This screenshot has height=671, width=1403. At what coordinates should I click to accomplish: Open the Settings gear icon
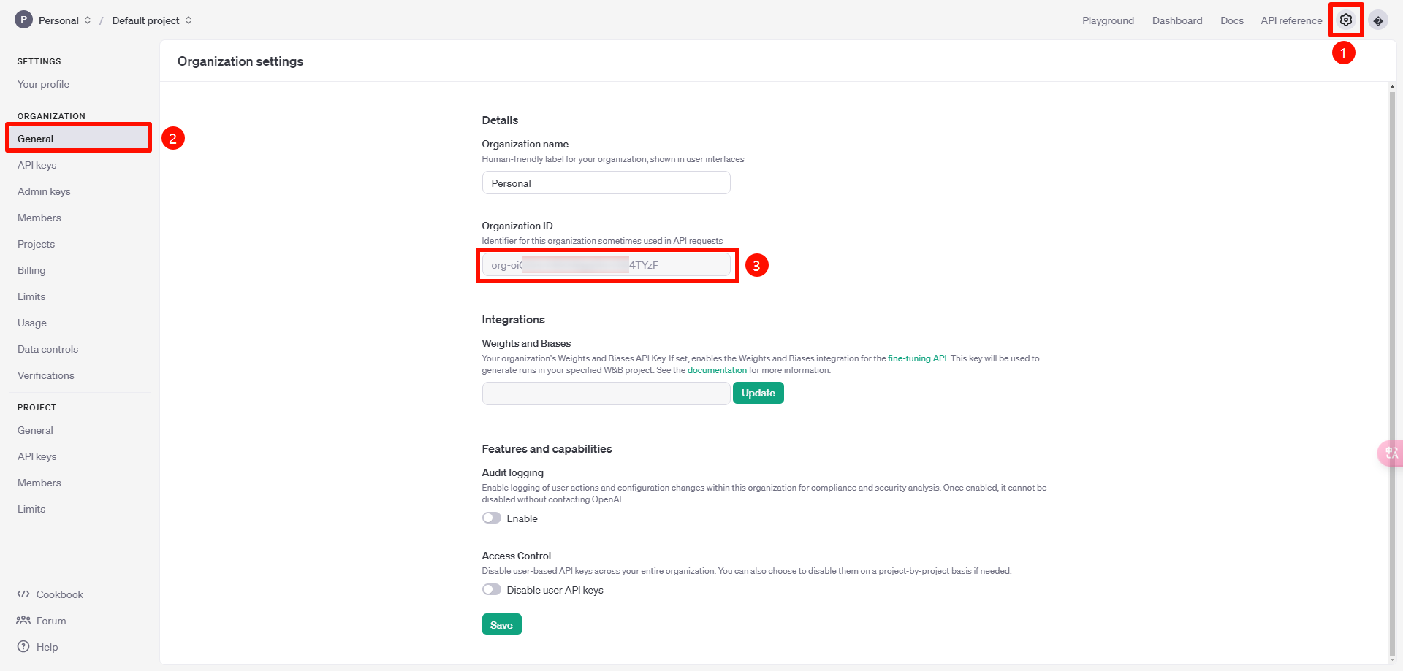[1346, 20]
